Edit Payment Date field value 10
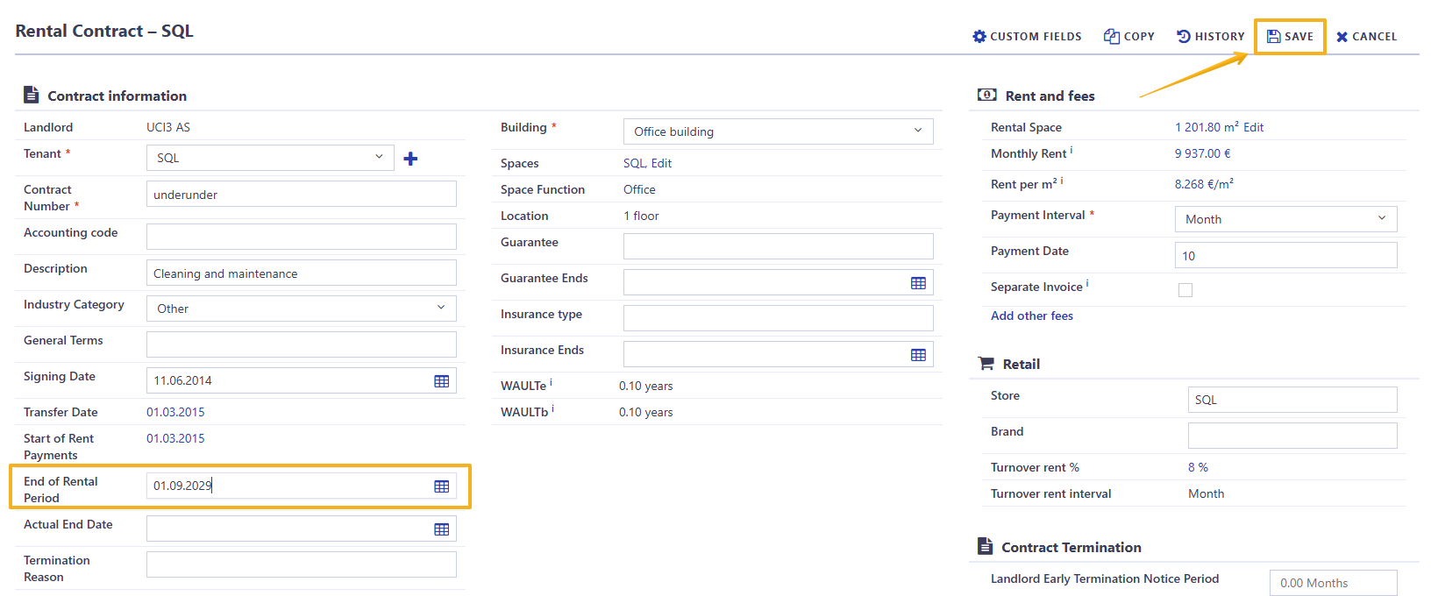 click(x=1286, y=255)
